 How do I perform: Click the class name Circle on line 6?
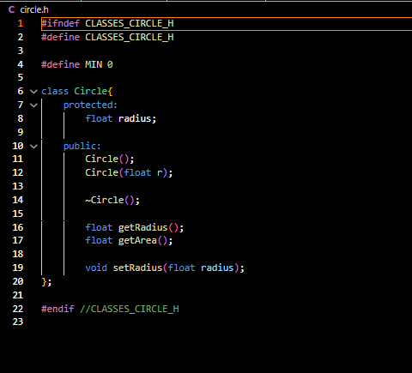click(x=91, y=91)
